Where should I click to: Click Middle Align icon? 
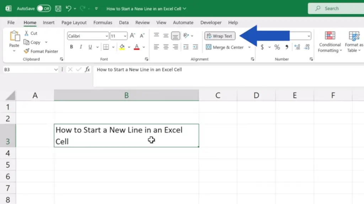point(166,36)
